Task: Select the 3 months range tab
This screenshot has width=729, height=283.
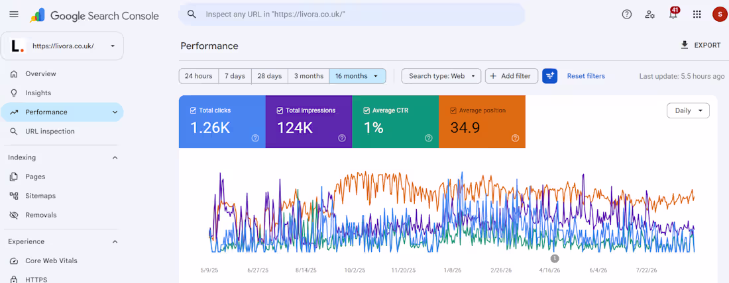Action: tap(309, 76)
